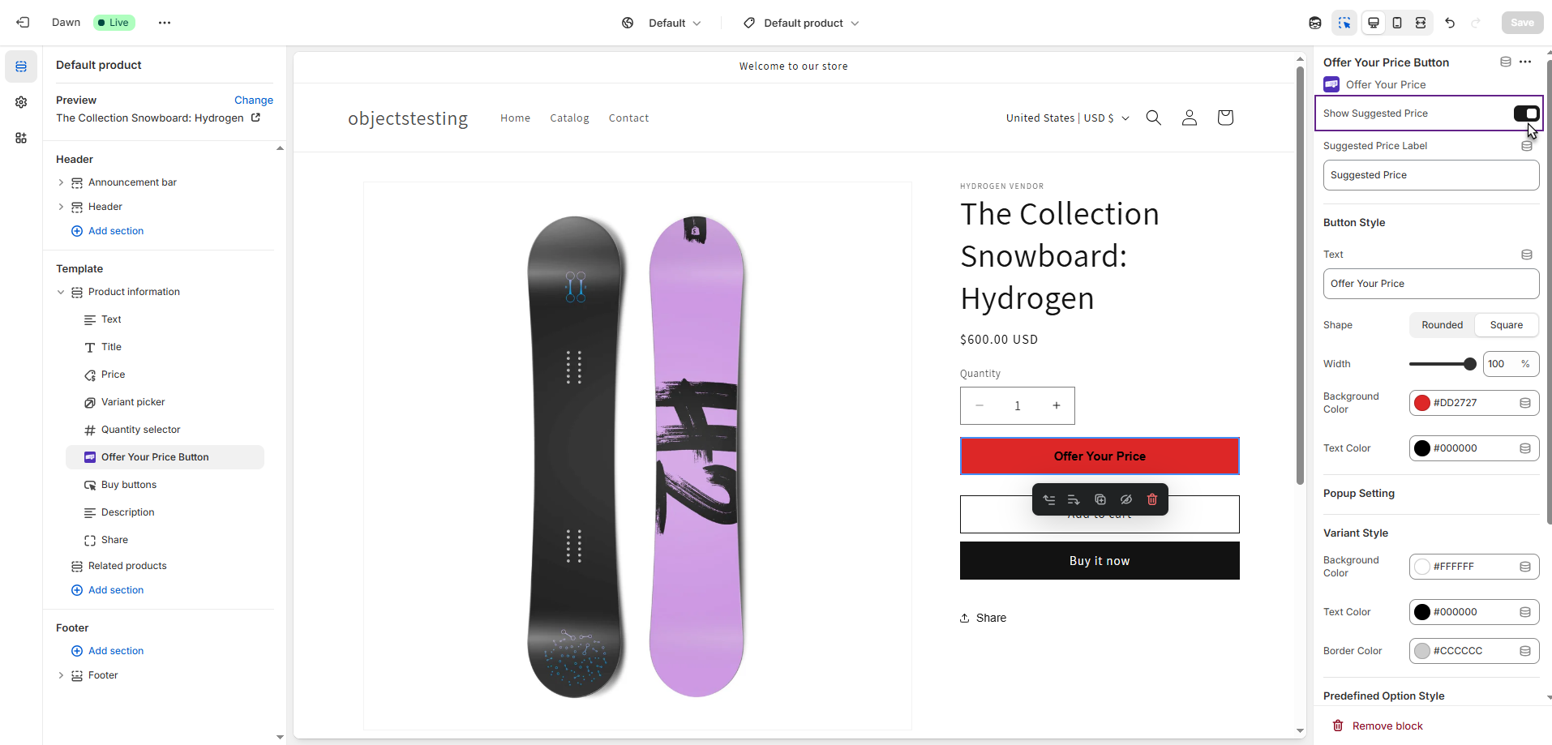Turn off Show Suggested Price switch
Viewport: 1552px width, 745px height.
point(1526,113)
